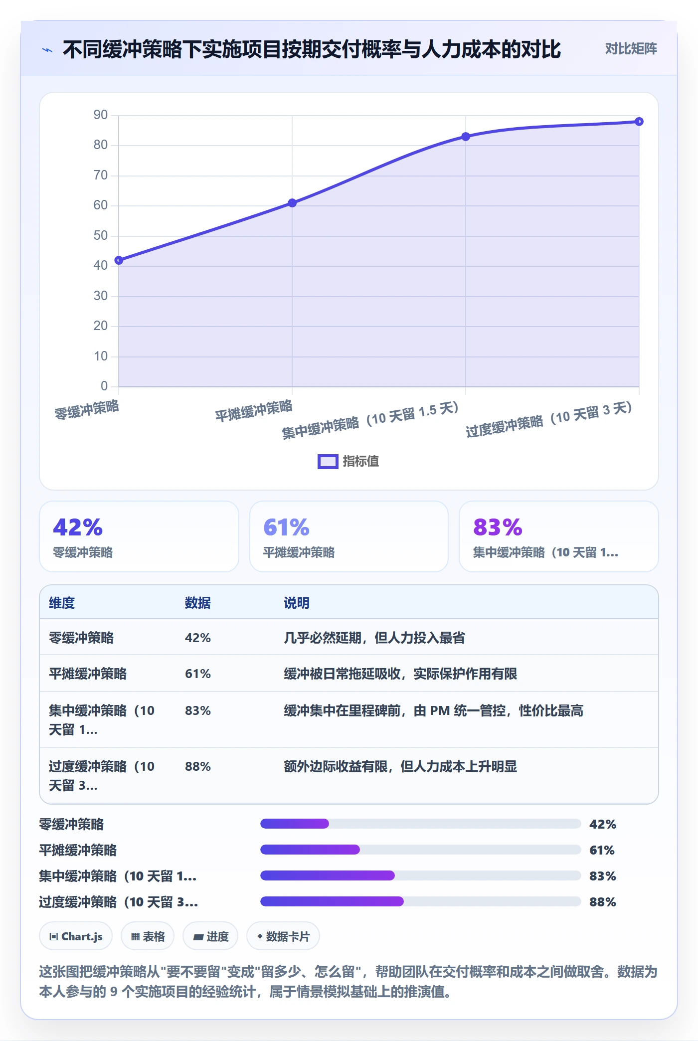The width and height of the screenshot is (698, 1041).
Task: Click the 对比矩阵 label in header
Action: (631, 49)
